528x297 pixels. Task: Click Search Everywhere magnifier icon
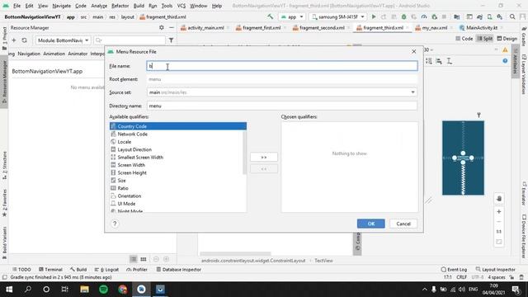pyautogui.click(x=512, y=16)
